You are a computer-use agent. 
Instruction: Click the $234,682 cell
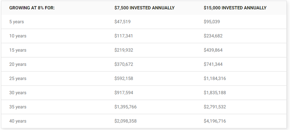point(213,36)
